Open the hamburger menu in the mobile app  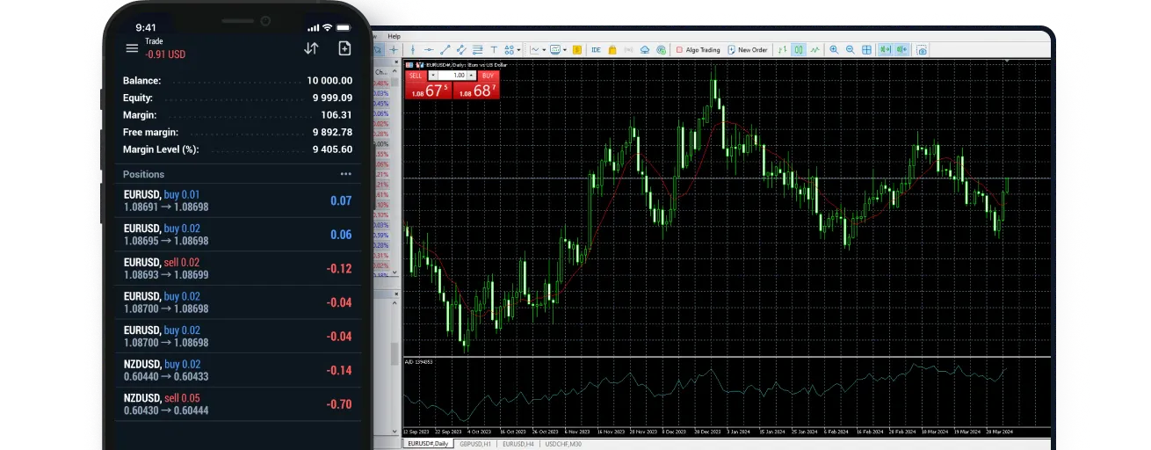(x=132, y=48)
